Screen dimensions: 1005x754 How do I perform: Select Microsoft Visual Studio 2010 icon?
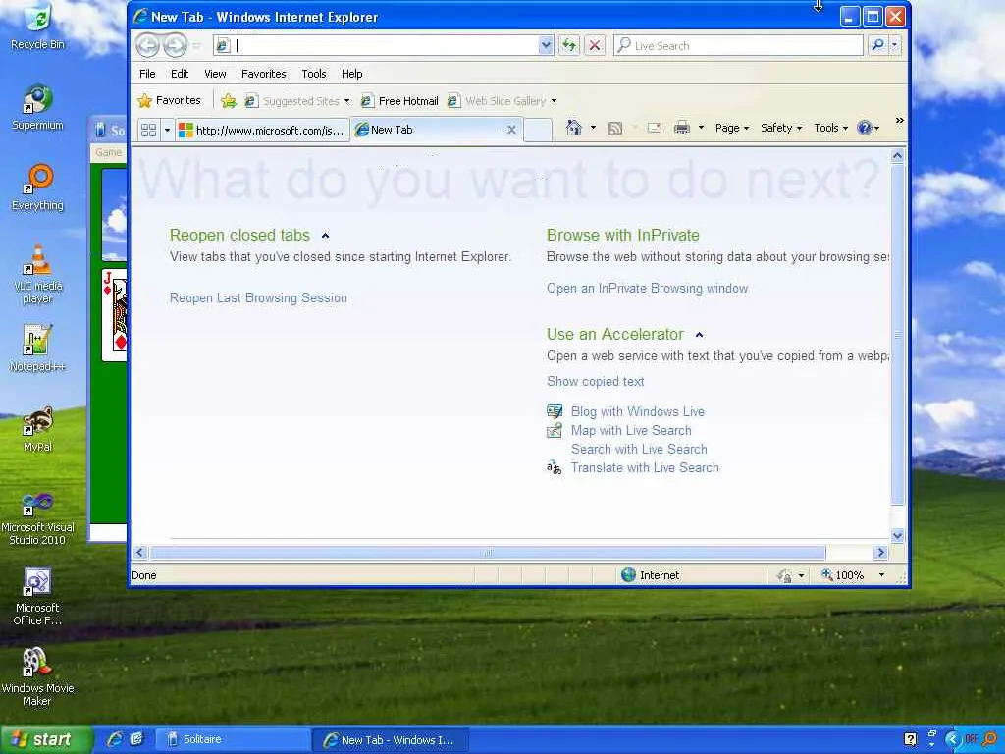tap(38, 519)
